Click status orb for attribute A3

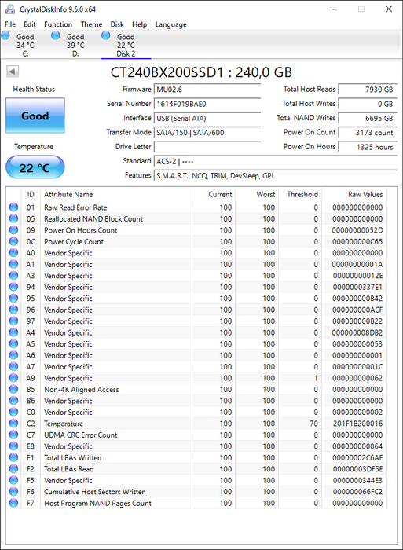13,276
